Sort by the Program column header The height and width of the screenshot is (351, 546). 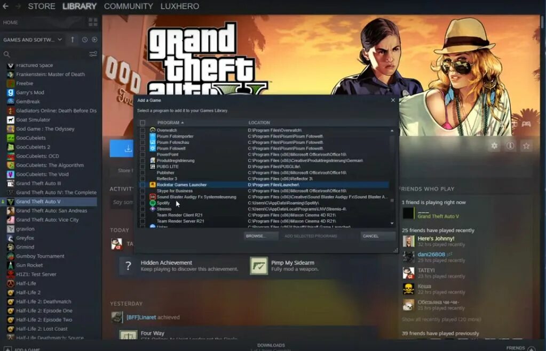coord(170,123)
